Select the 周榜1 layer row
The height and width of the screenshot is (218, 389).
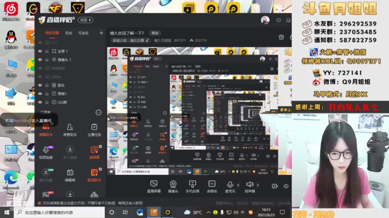tap(71, 93)
